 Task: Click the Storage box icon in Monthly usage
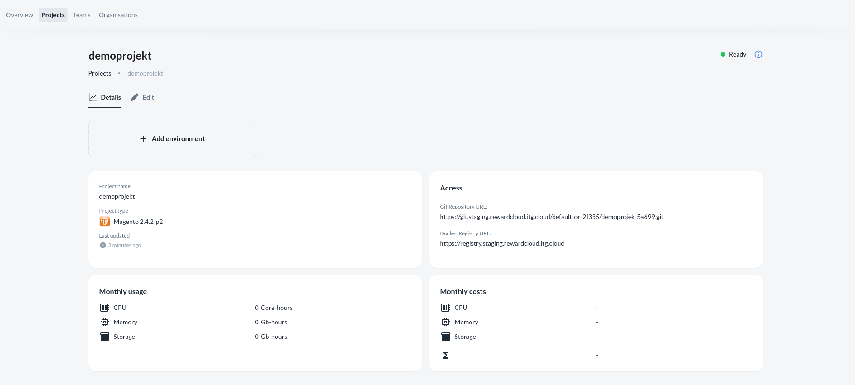(105, 337)
